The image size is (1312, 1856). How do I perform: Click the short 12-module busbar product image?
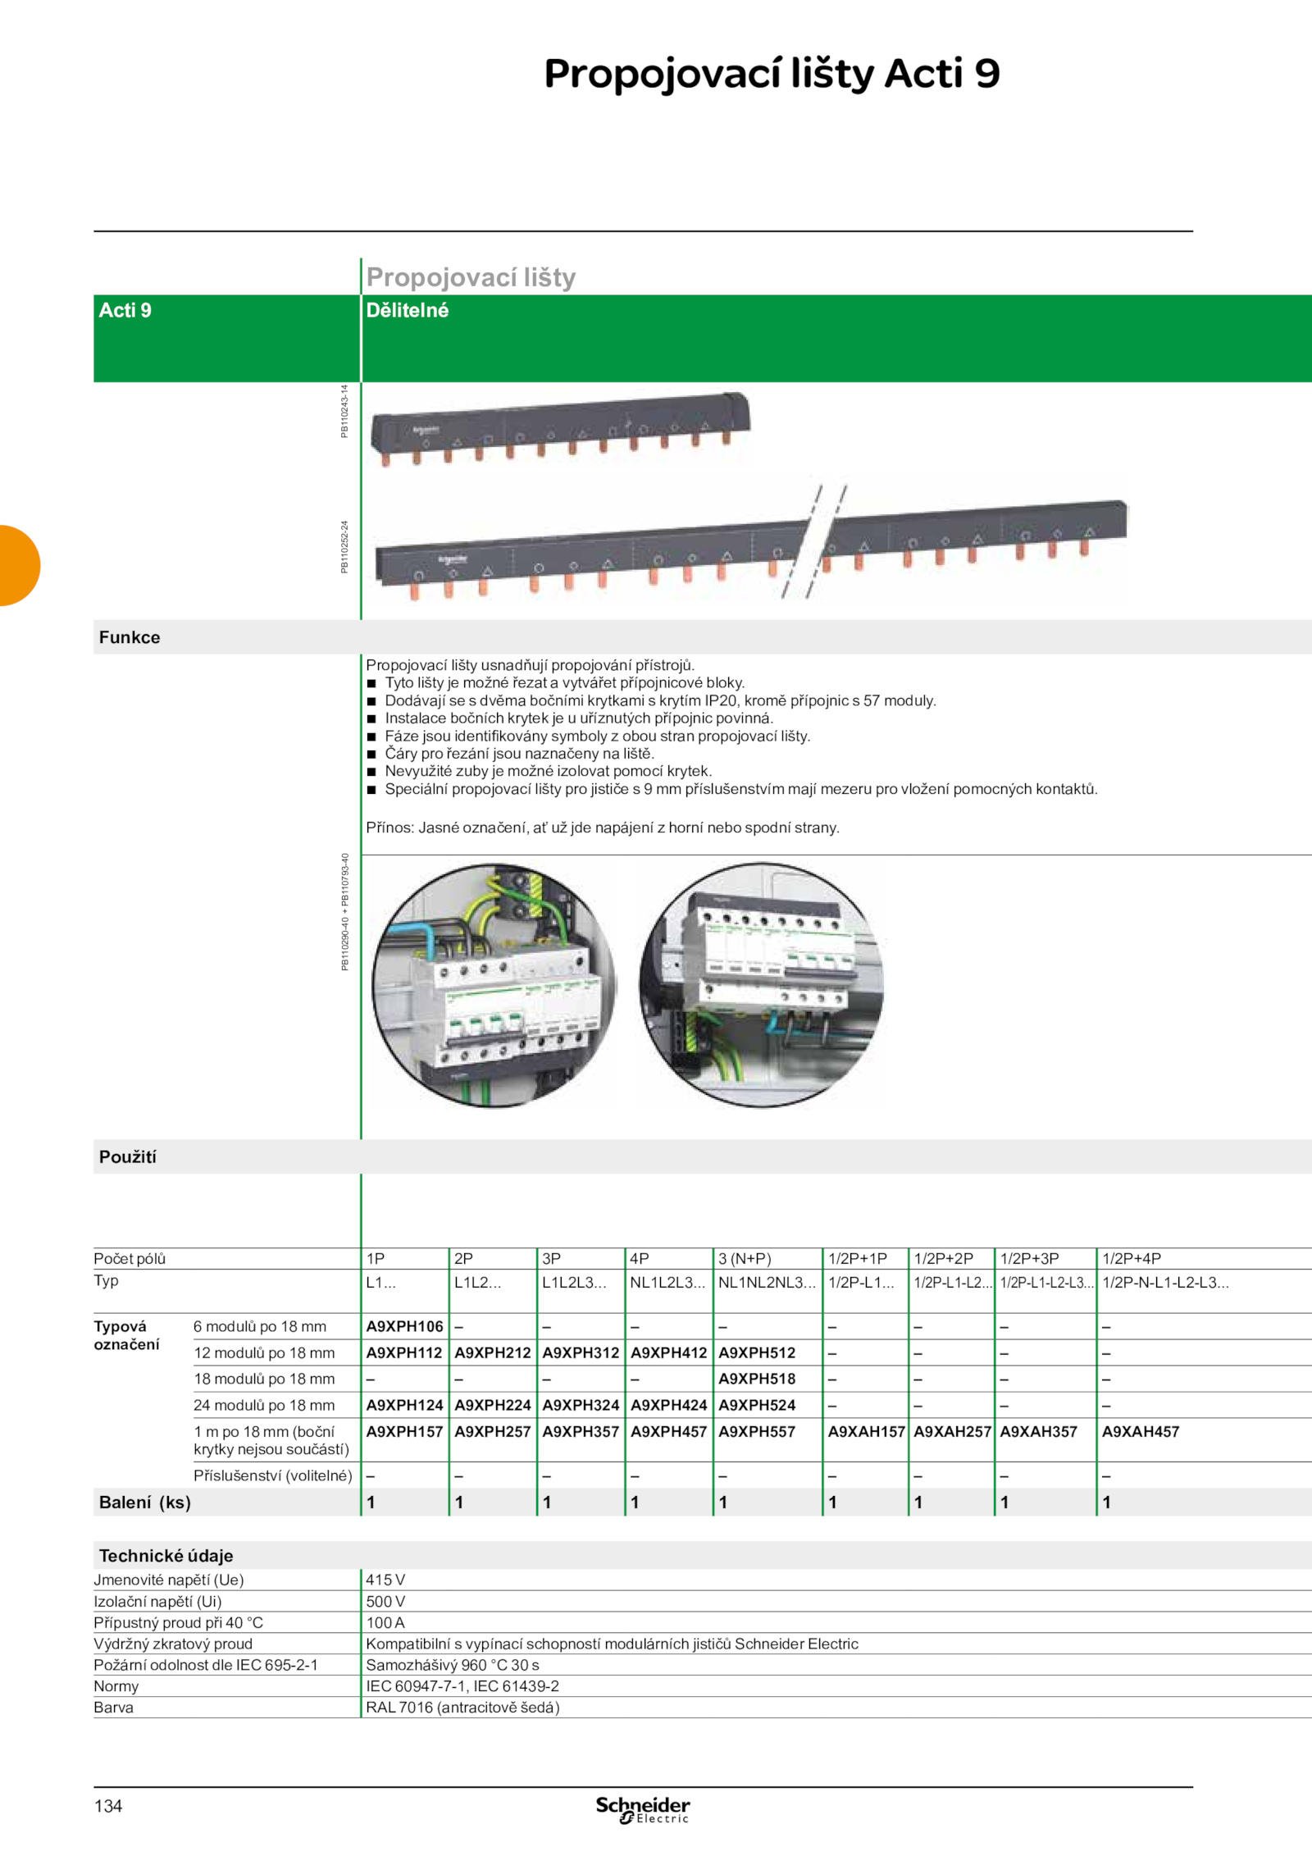tap(560, 430)
